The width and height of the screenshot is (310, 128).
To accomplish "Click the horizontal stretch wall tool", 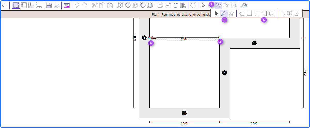I will [297, 13].
